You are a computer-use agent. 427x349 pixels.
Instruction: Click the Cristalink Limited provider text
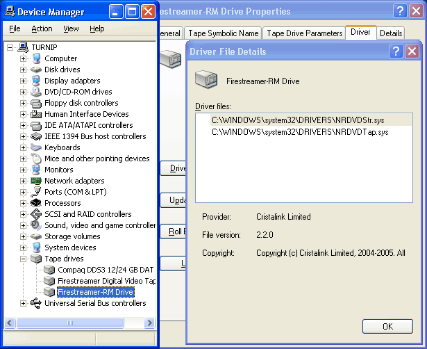[x=283, y=217]
